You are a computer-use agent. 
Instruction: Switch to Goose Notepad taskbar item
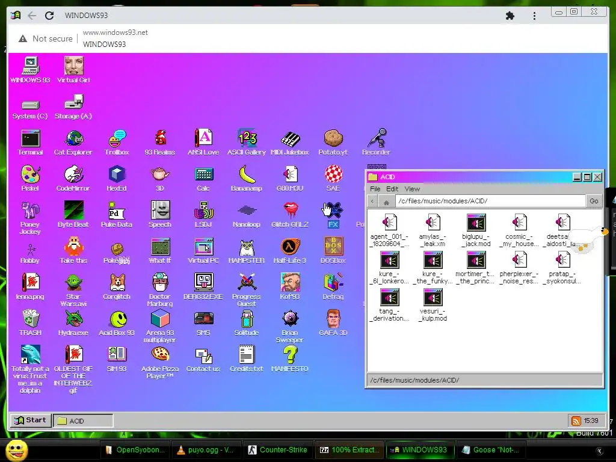pyautogui.click(x=491, y=450)
